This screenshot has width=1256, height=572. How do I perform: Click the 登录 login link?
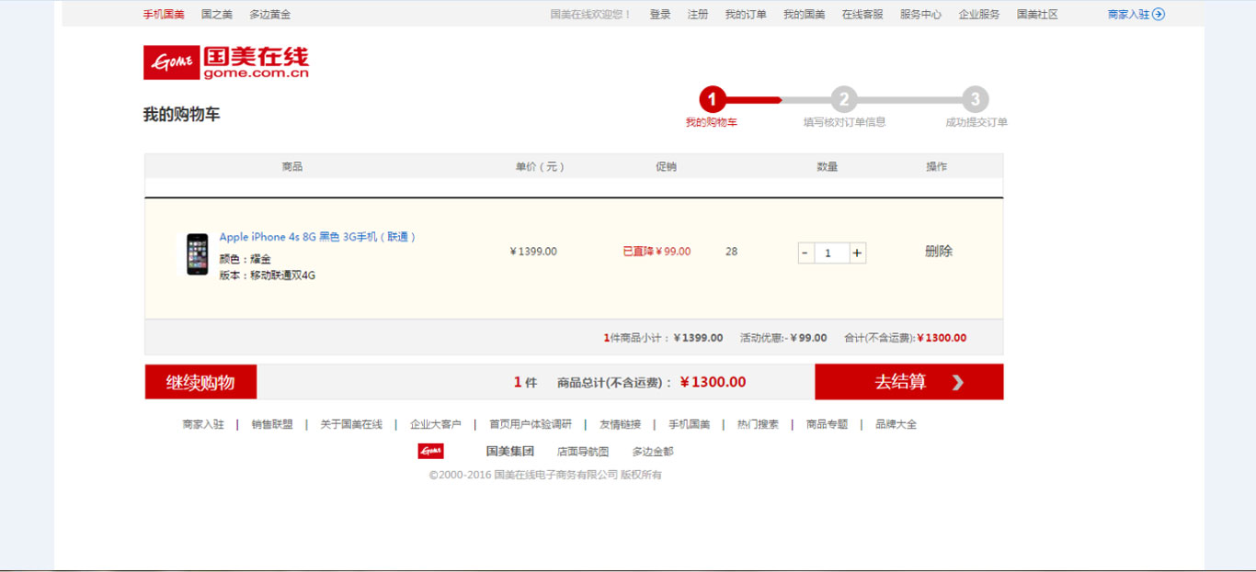[660, 14]
